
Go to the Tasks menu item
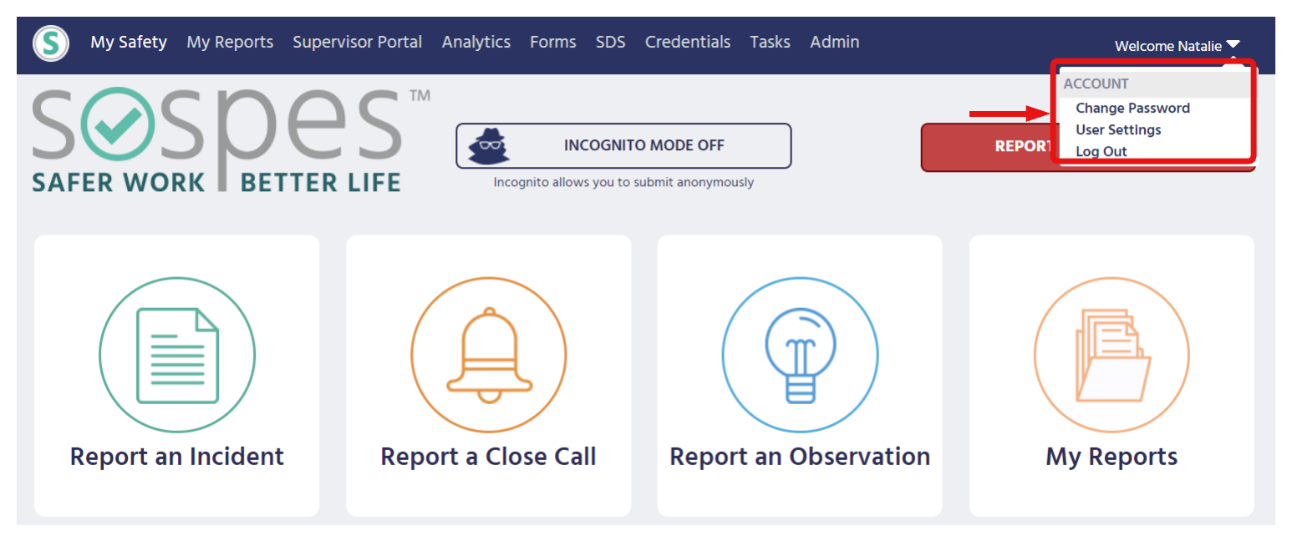770,42
